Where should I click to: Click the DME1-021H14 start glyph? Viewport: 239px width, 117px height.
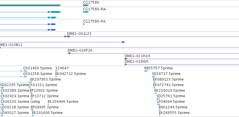[x=126, y=59]
